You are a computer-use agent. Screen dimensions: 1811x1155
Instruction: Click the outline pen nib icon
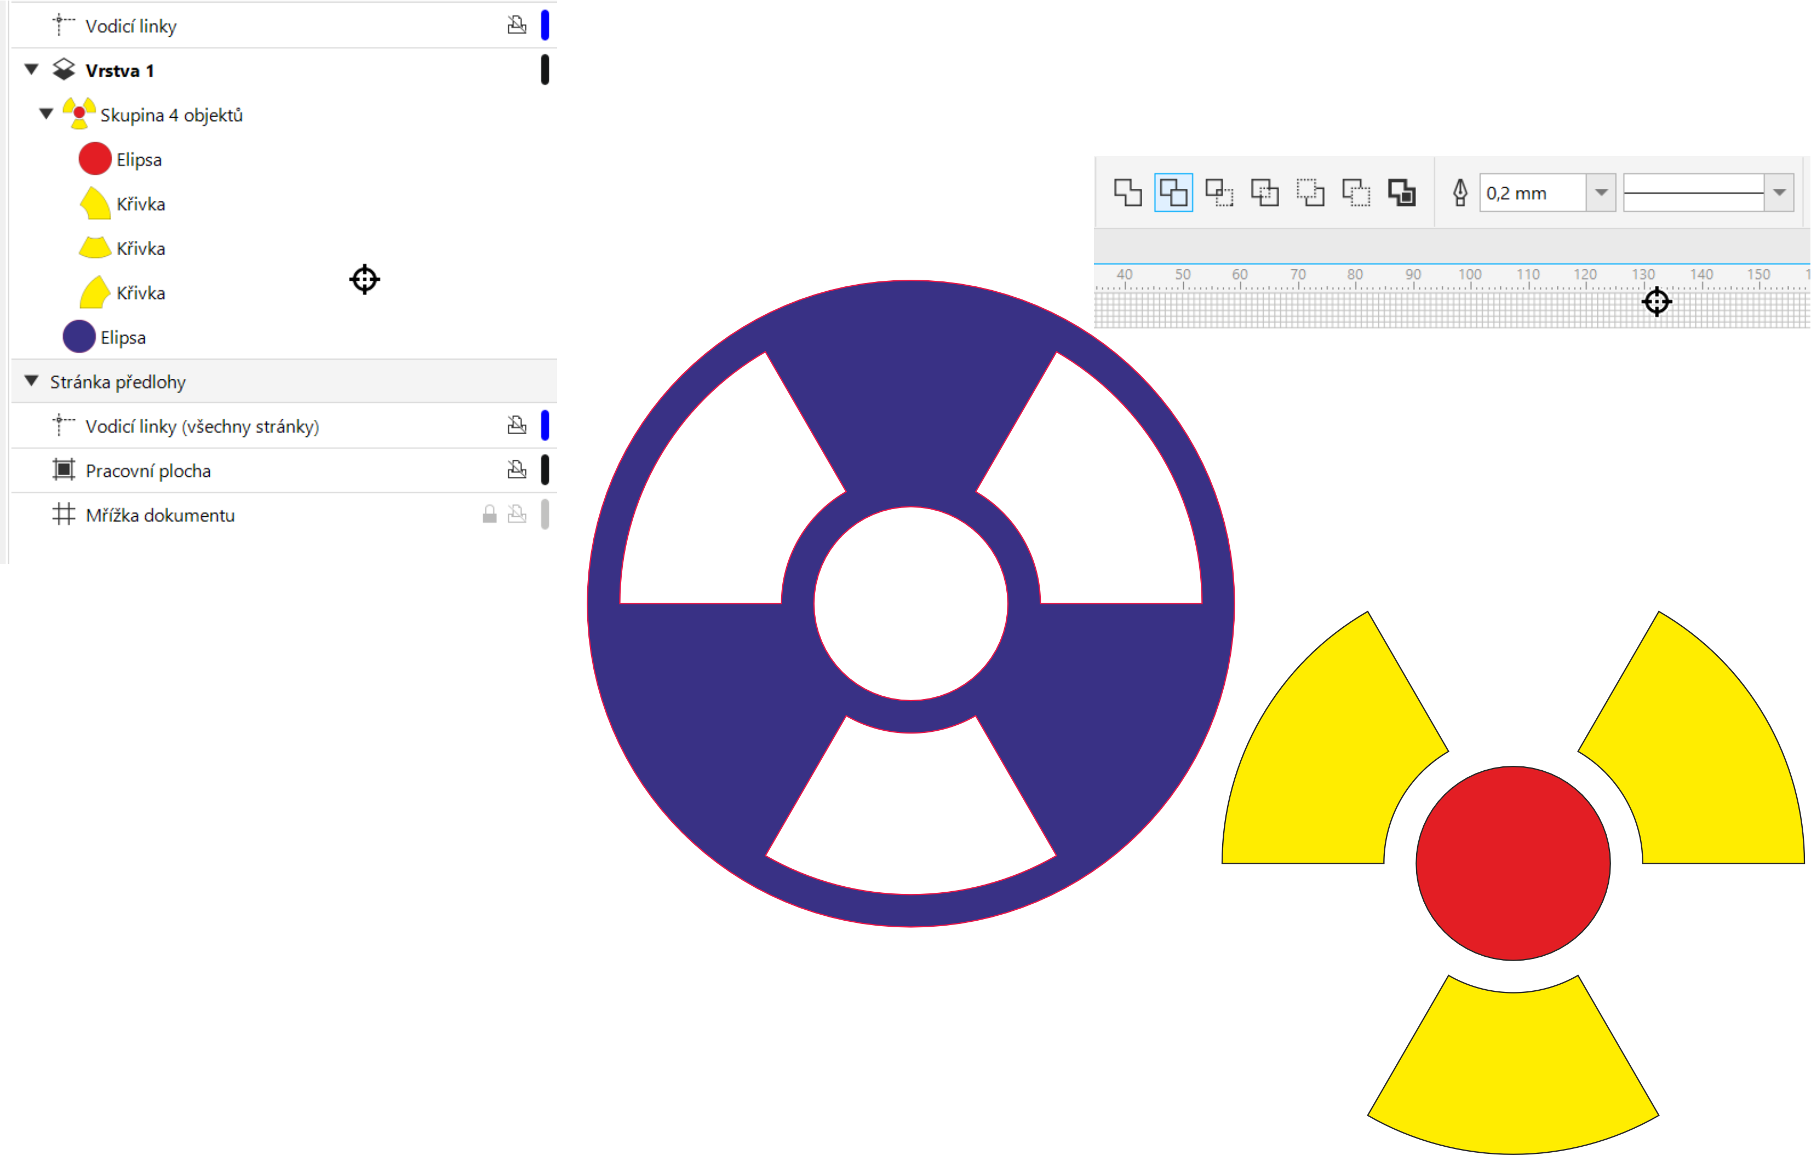1460,193
